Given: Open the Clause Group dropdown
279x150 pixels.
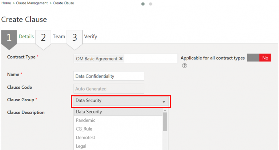Looking at the screenshot, I should 121,101.
